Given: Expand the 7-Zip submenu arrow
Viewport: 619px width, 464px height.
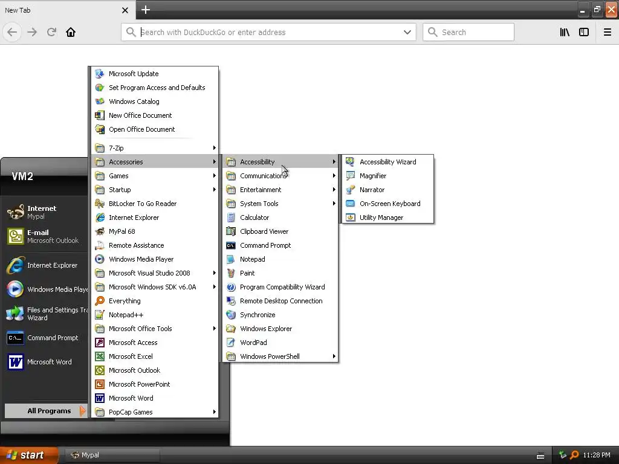Looking at the screenshot, I should (x=215, y=148).
